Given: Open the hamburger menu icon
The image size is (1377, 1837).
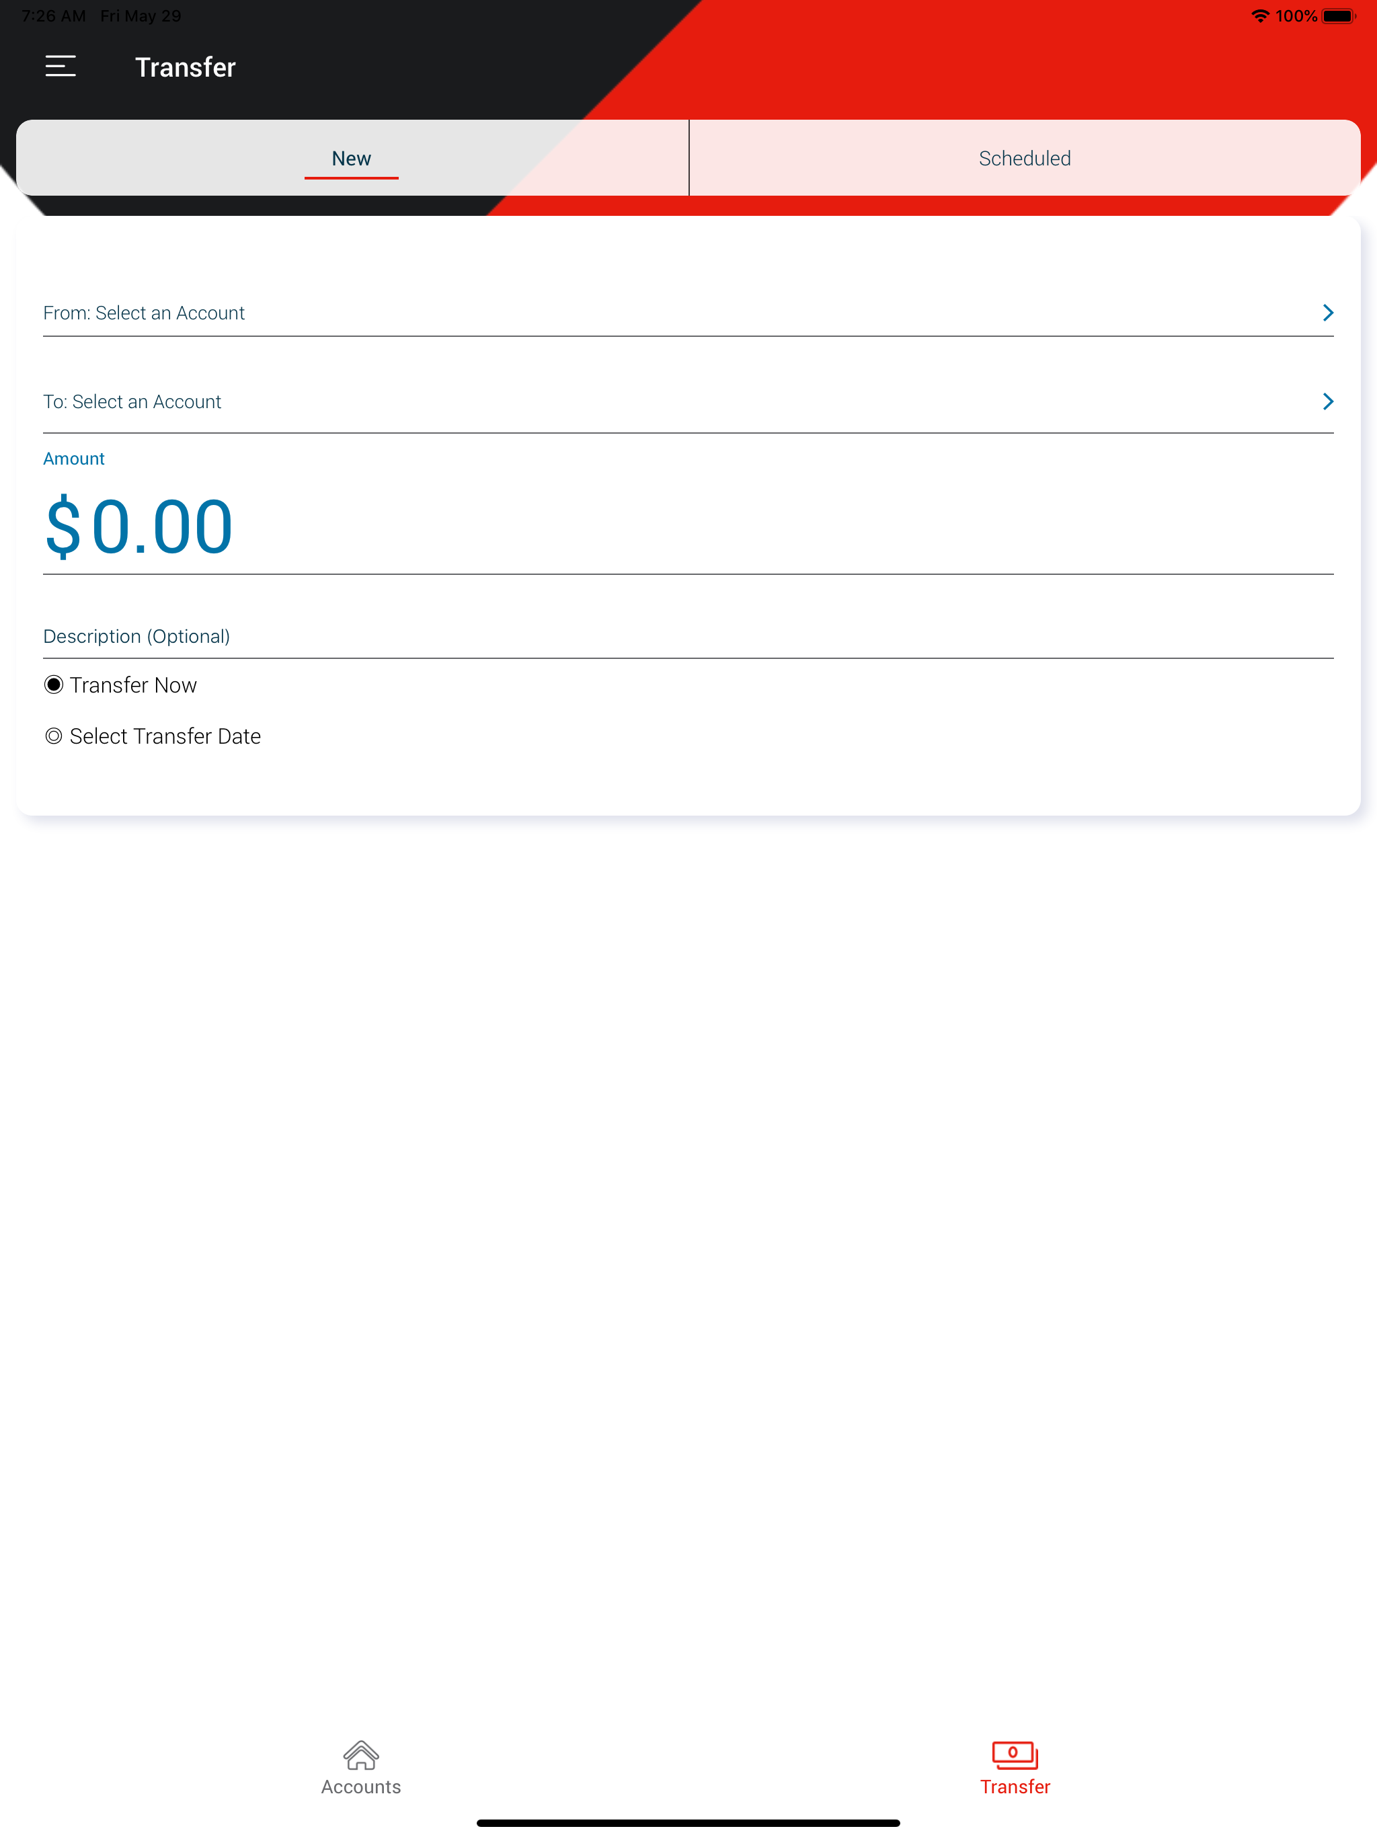Looking at the screenshot, I should point(61,67).
